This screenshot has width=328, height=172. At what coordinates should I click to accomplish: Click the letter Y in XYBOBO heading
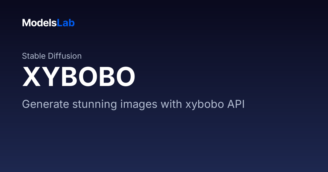[x=50, y=77]
